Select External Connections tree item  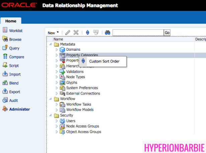83,94
